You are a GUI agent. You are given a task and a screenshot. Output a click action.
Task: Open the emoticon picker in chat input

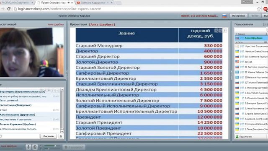coord(1,136)
